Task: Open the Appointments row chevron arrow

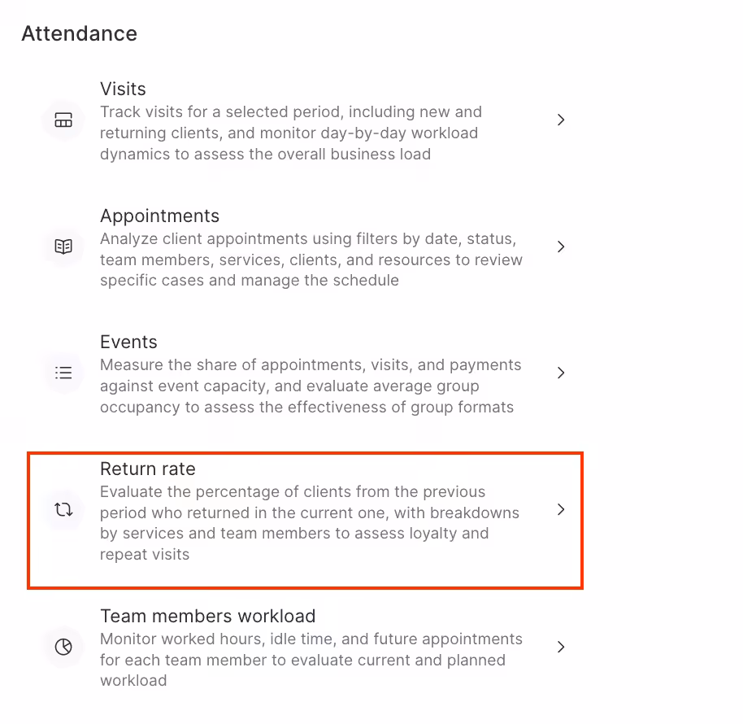Action: (x=561, y=246)
